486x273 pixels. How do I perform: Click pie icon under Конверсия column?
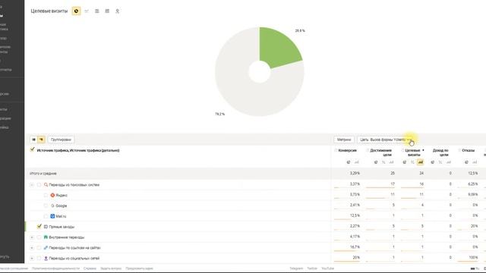(349, 162)
